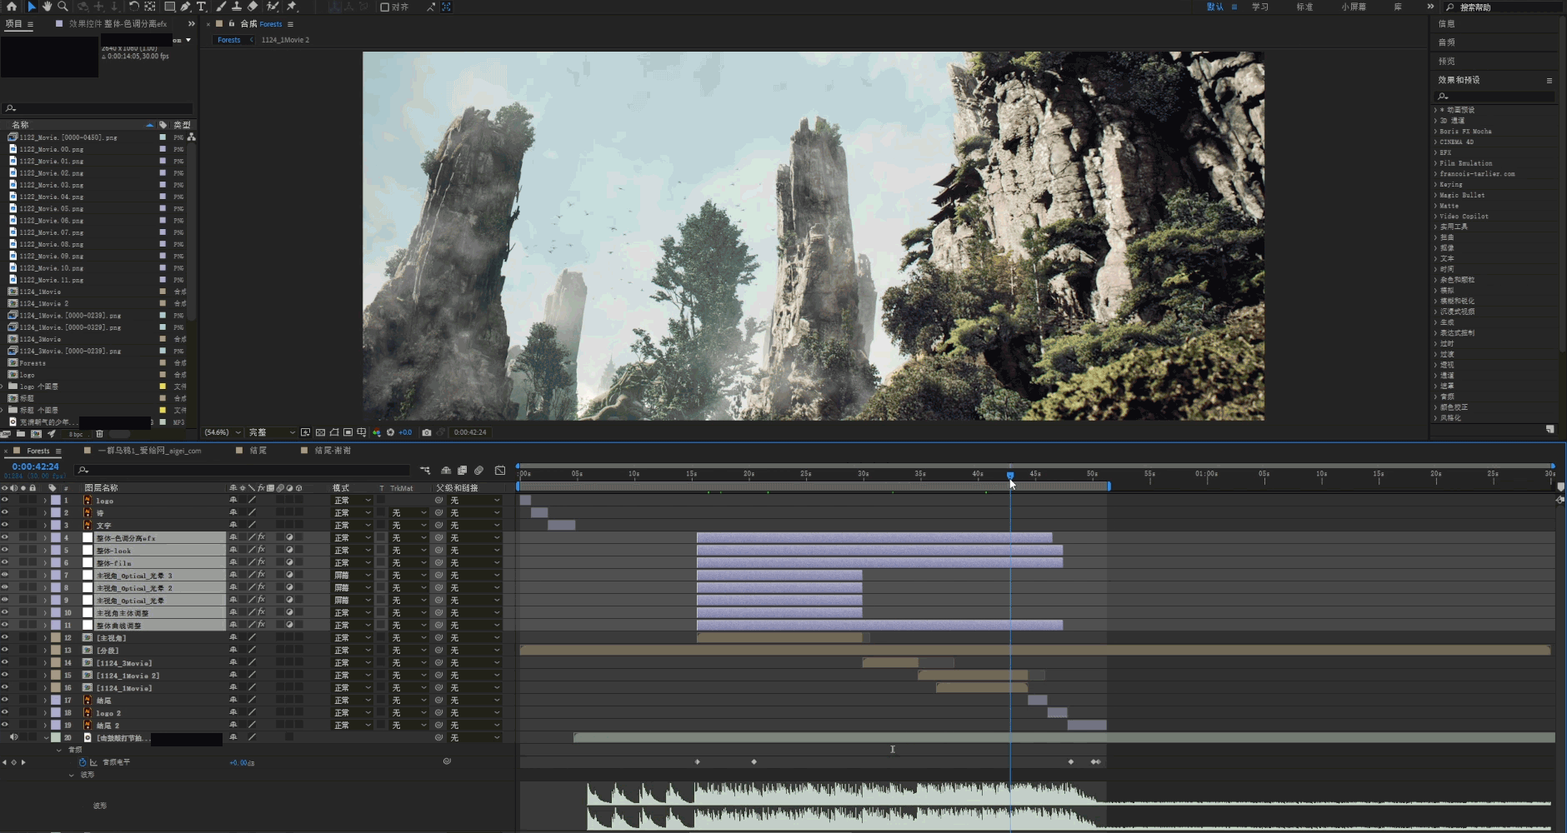
Task: Open the 音频 audio panel
Action: (x=1447, y=42)
